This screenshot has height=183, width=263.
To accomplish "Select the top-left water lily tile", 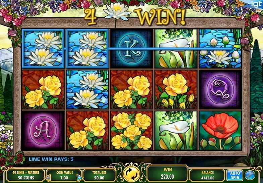I will (x=43, y=49).
